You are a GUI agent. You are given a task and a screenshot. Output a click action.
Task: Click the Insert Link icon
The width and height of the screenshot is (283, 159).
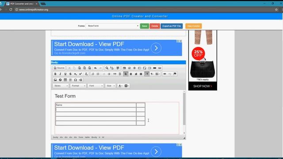(x=164, y=74)
